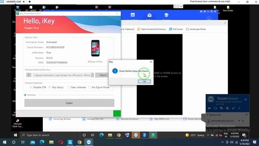Click Open Screenshot Directory in toolbar
The width and height of the screenshot is (259, 146).
click(x=152, y=29)
